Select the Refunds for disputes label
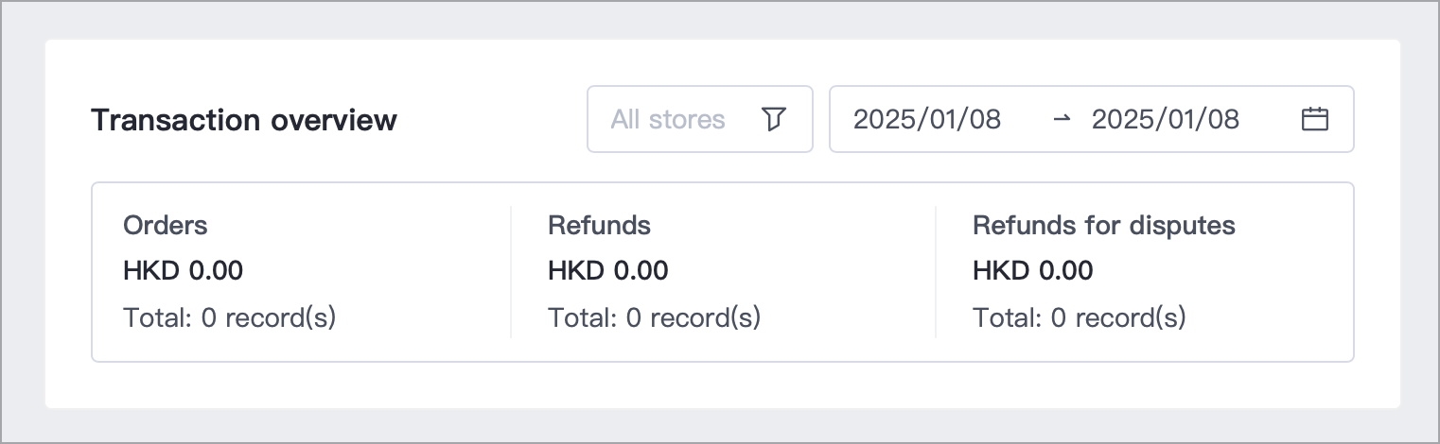The image size is (1440, 444). (1103, 226)
